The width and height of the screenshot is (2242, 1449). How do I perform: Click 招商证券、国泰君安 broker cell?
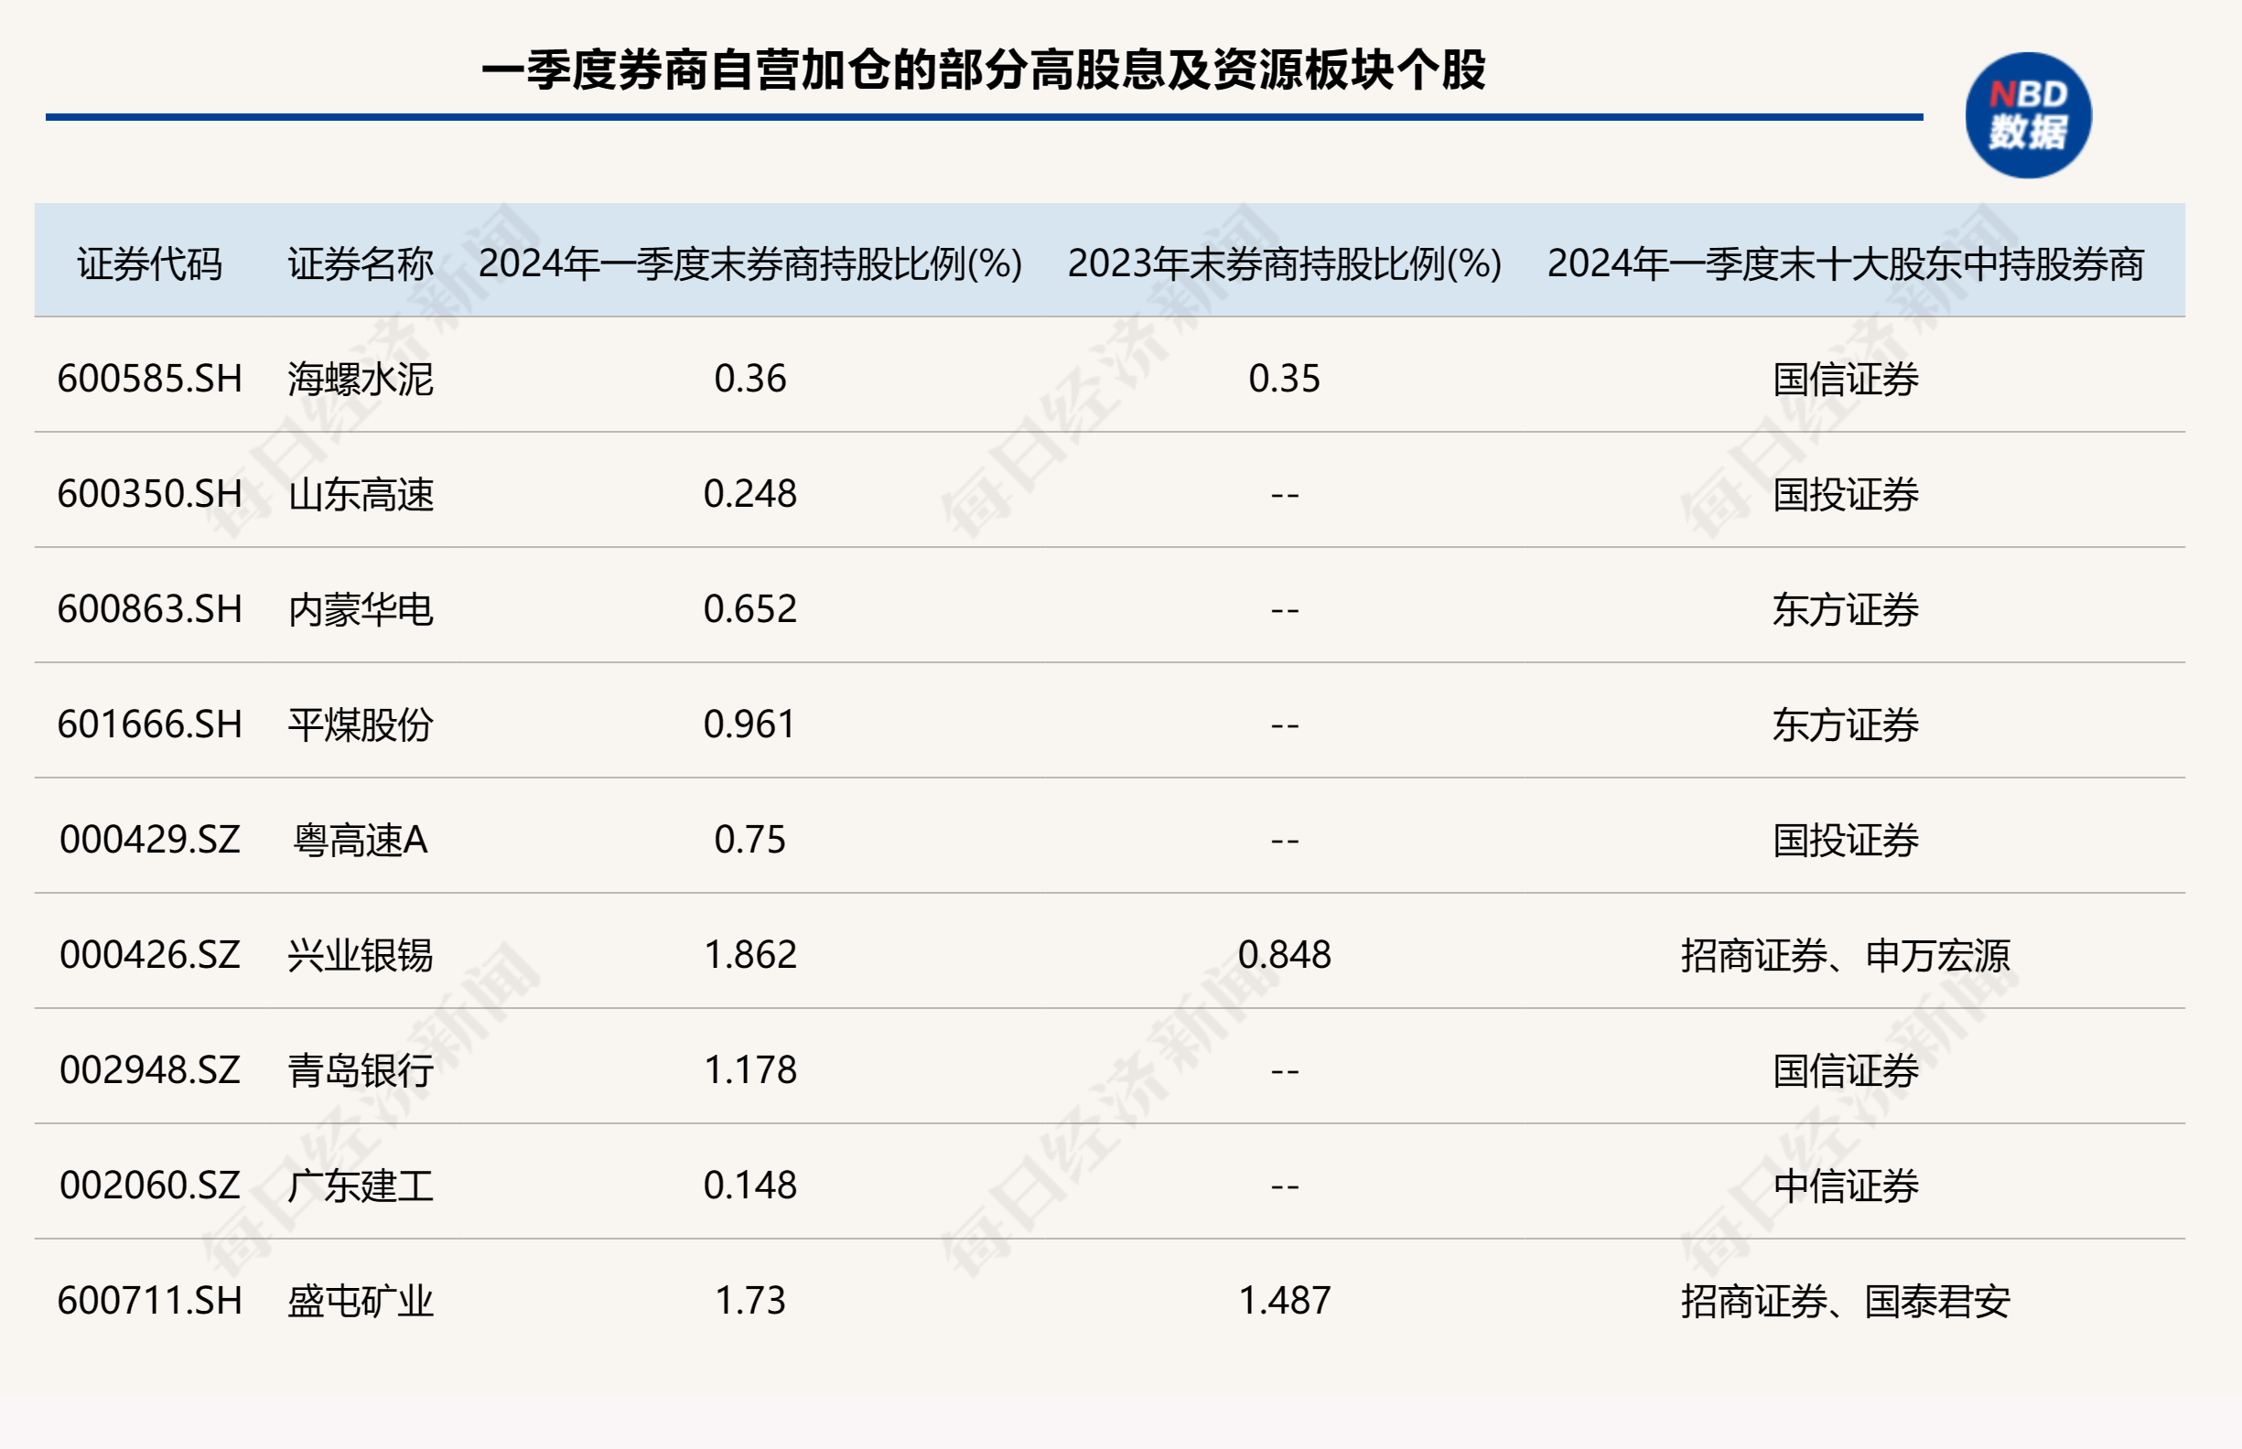click(x=1845, y=1300)
